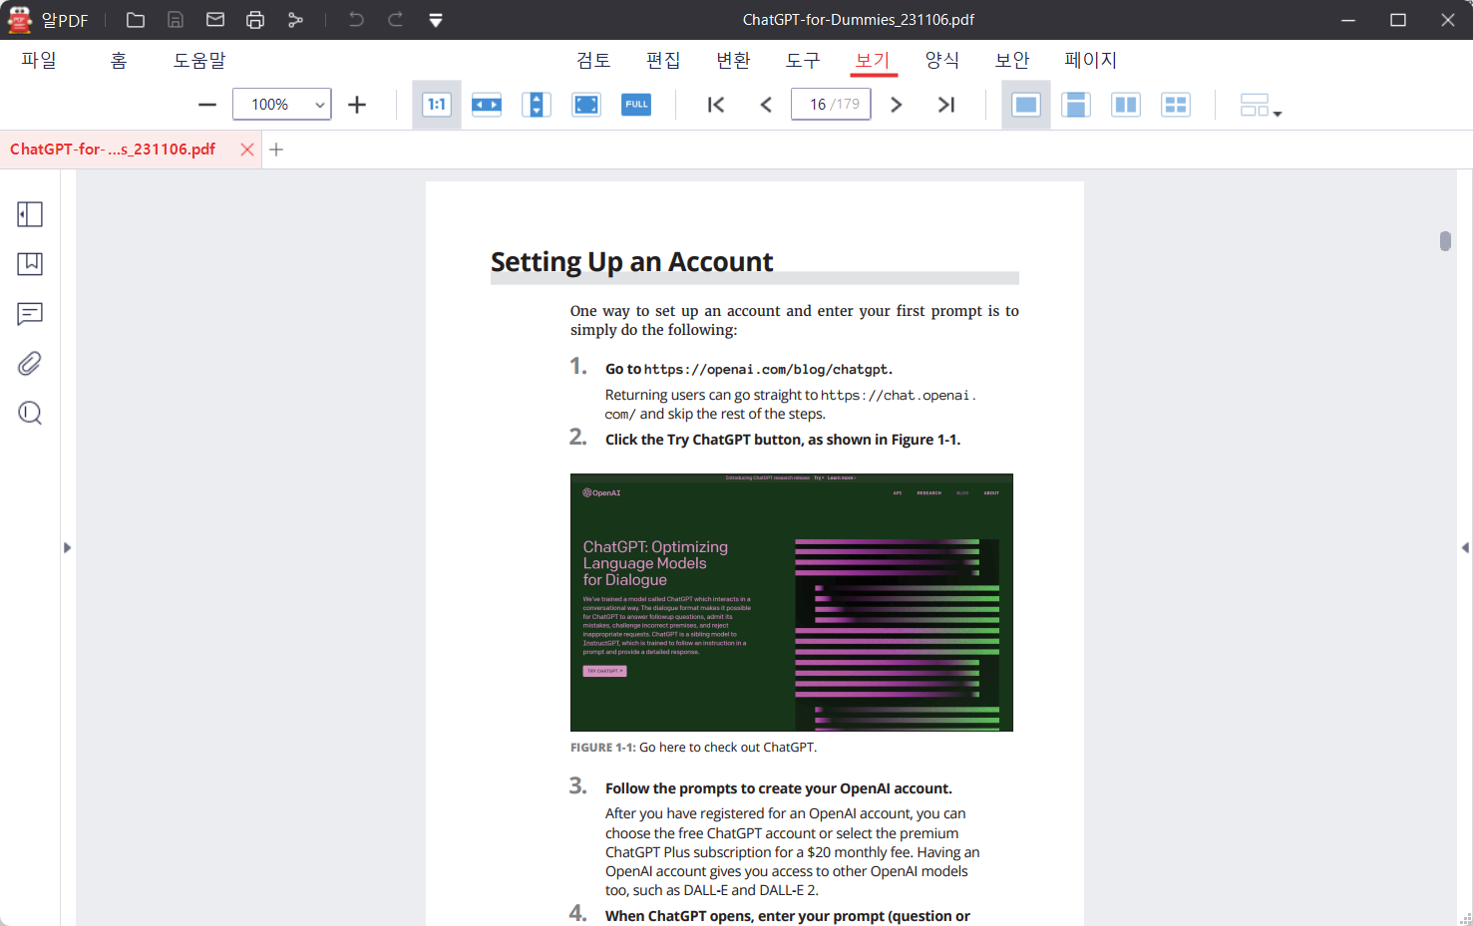The height and width of the screenshot is (926, 1473).
Task: Click the 'Setting Up an Account' heading
Action: 632,262
